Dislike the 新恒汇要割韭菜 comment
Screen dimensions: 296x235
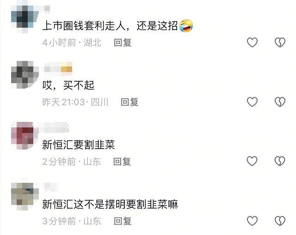(280, 161)
